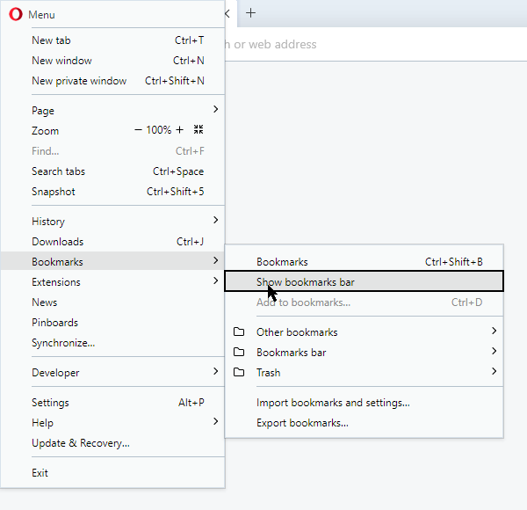Open Pinboards from the menu
This screenshot has height=510, width=527.
tap(112, 323)
